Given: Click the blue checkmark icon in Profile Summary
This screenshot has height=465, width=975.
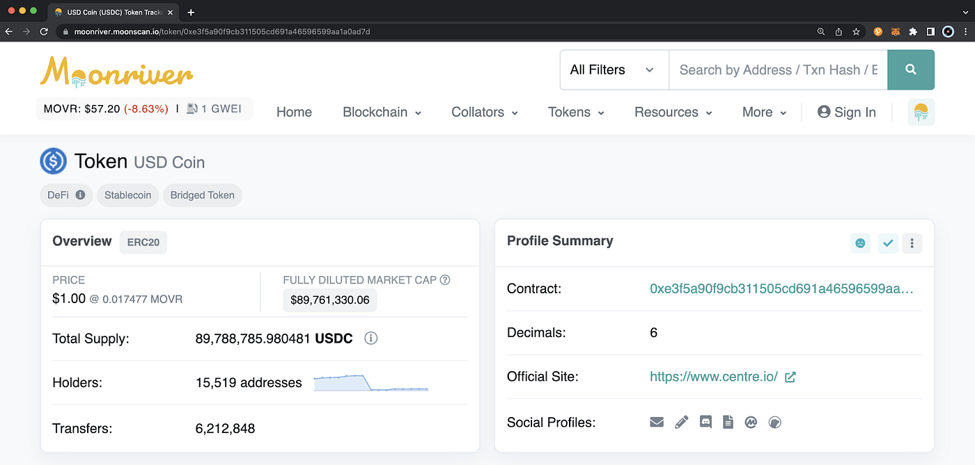Looking at the screenshot, I should coord(888,243).
